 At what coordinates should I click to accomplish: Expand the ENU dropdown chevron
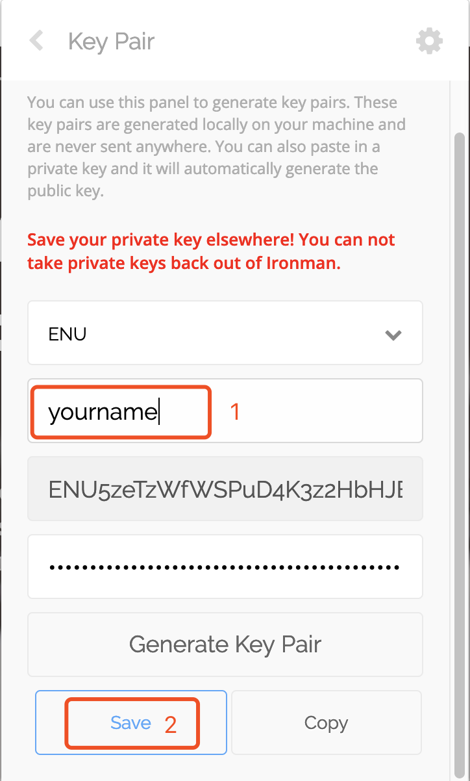click(393, 335)
